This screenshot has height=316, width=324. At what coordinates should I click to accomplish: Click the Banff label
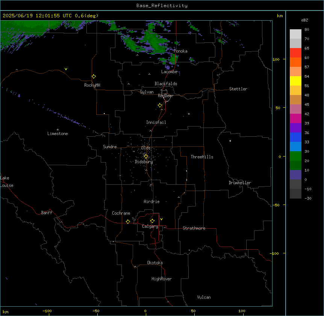tap(47, 213)
